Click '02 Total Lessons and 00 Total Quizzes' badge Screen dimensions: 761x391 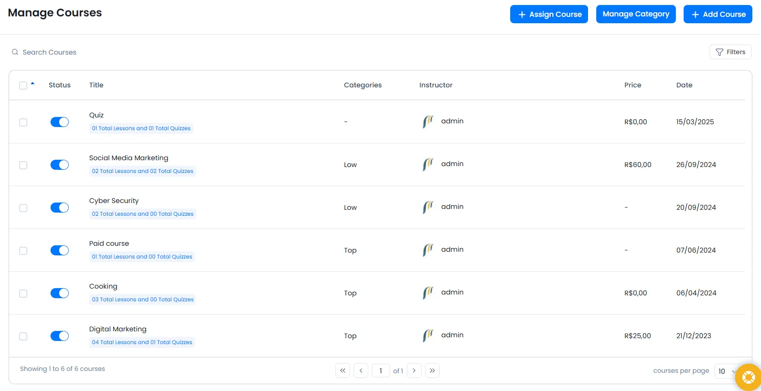click(142, 214)
